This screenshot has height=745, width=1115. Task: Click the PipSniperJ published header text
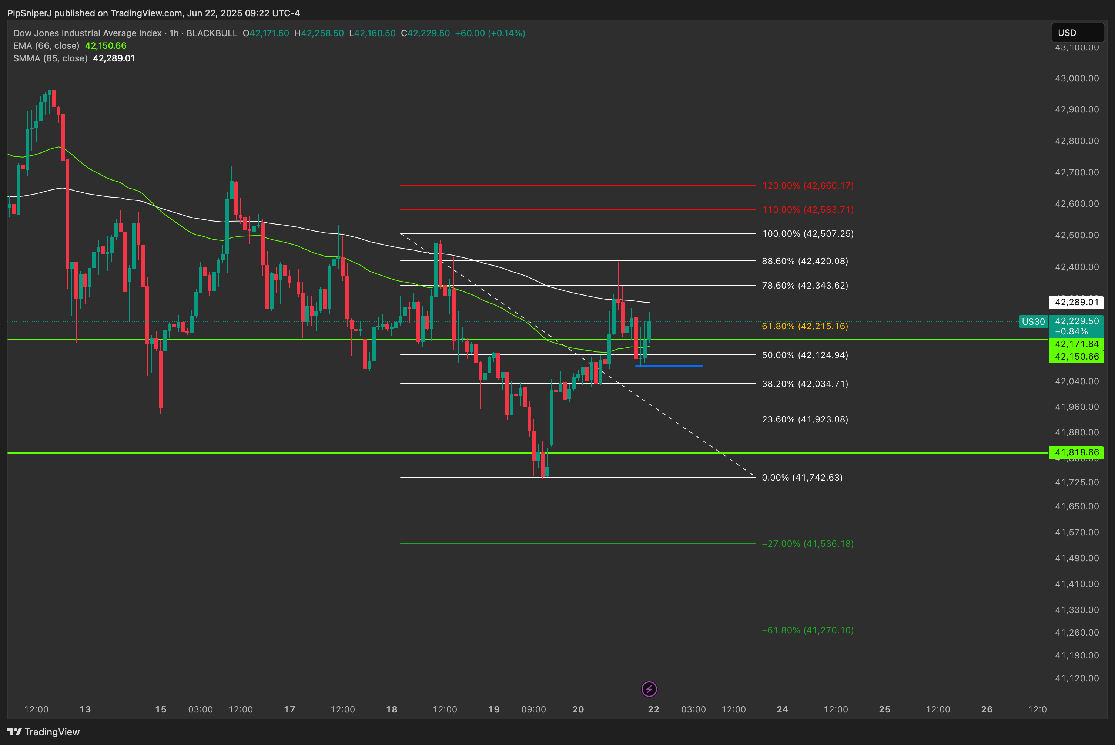click(x=154, y=13)
